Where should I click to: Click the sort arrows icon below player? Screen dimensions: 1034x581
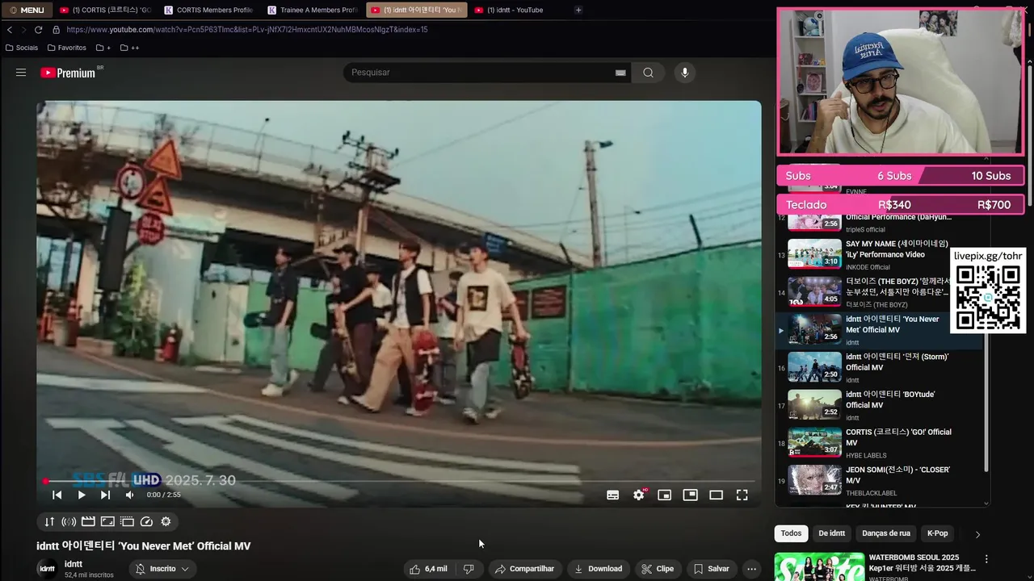click(49, 521)
